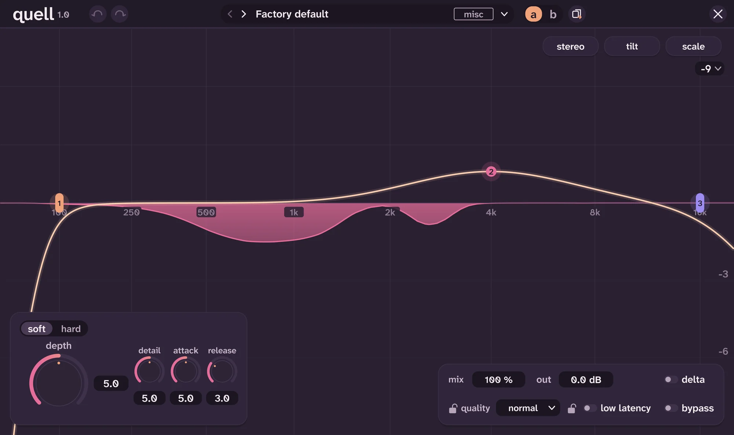Click the depth value field 5.0
This screenshot has height=435, width=734.
[x=111, y=384]
